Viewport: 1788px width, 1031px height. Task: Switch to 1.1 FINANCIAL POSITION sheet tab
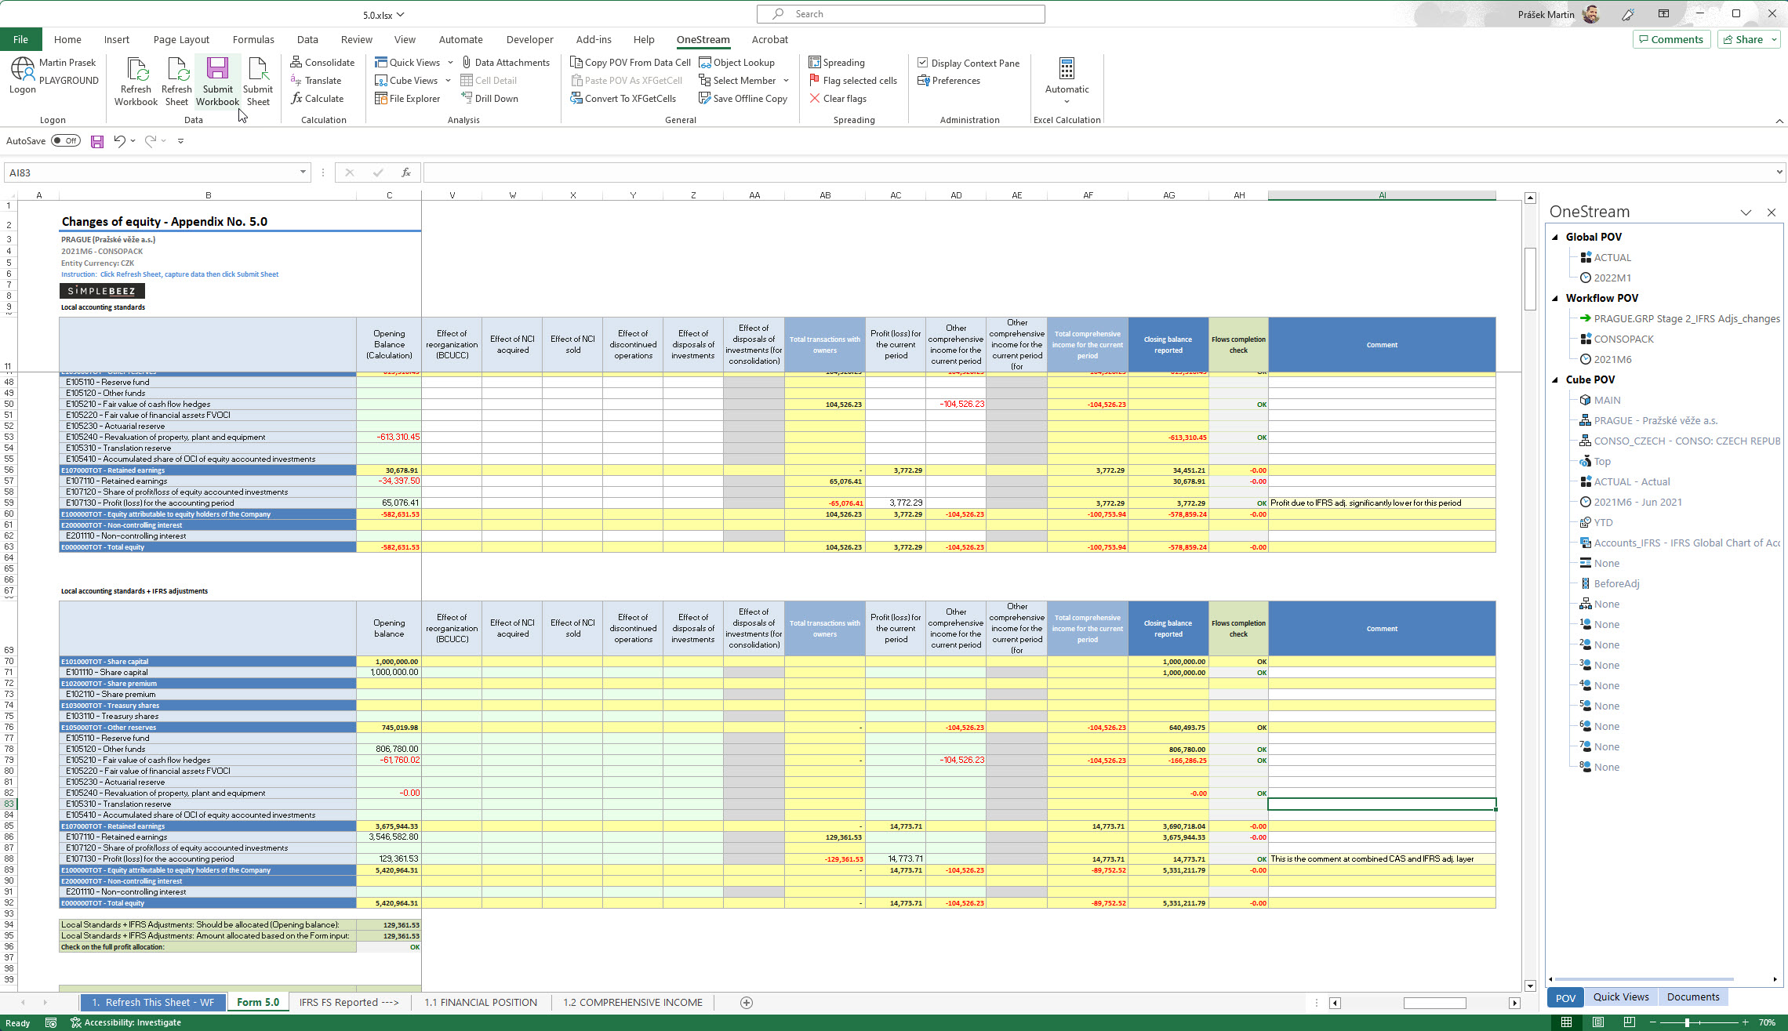[x=481, y=1003]
